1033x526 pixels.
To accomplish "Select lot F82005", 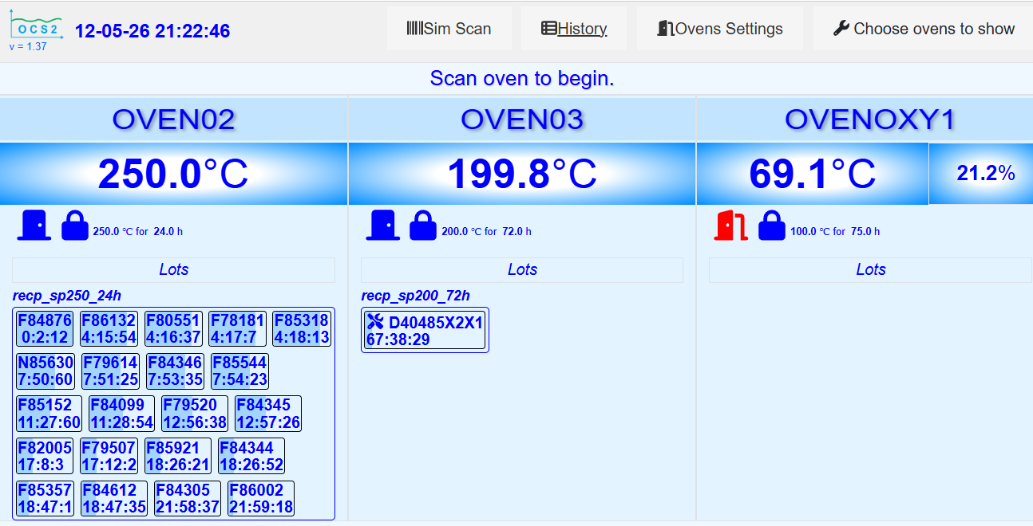I will pyautogui.click(x=45, y=455).
